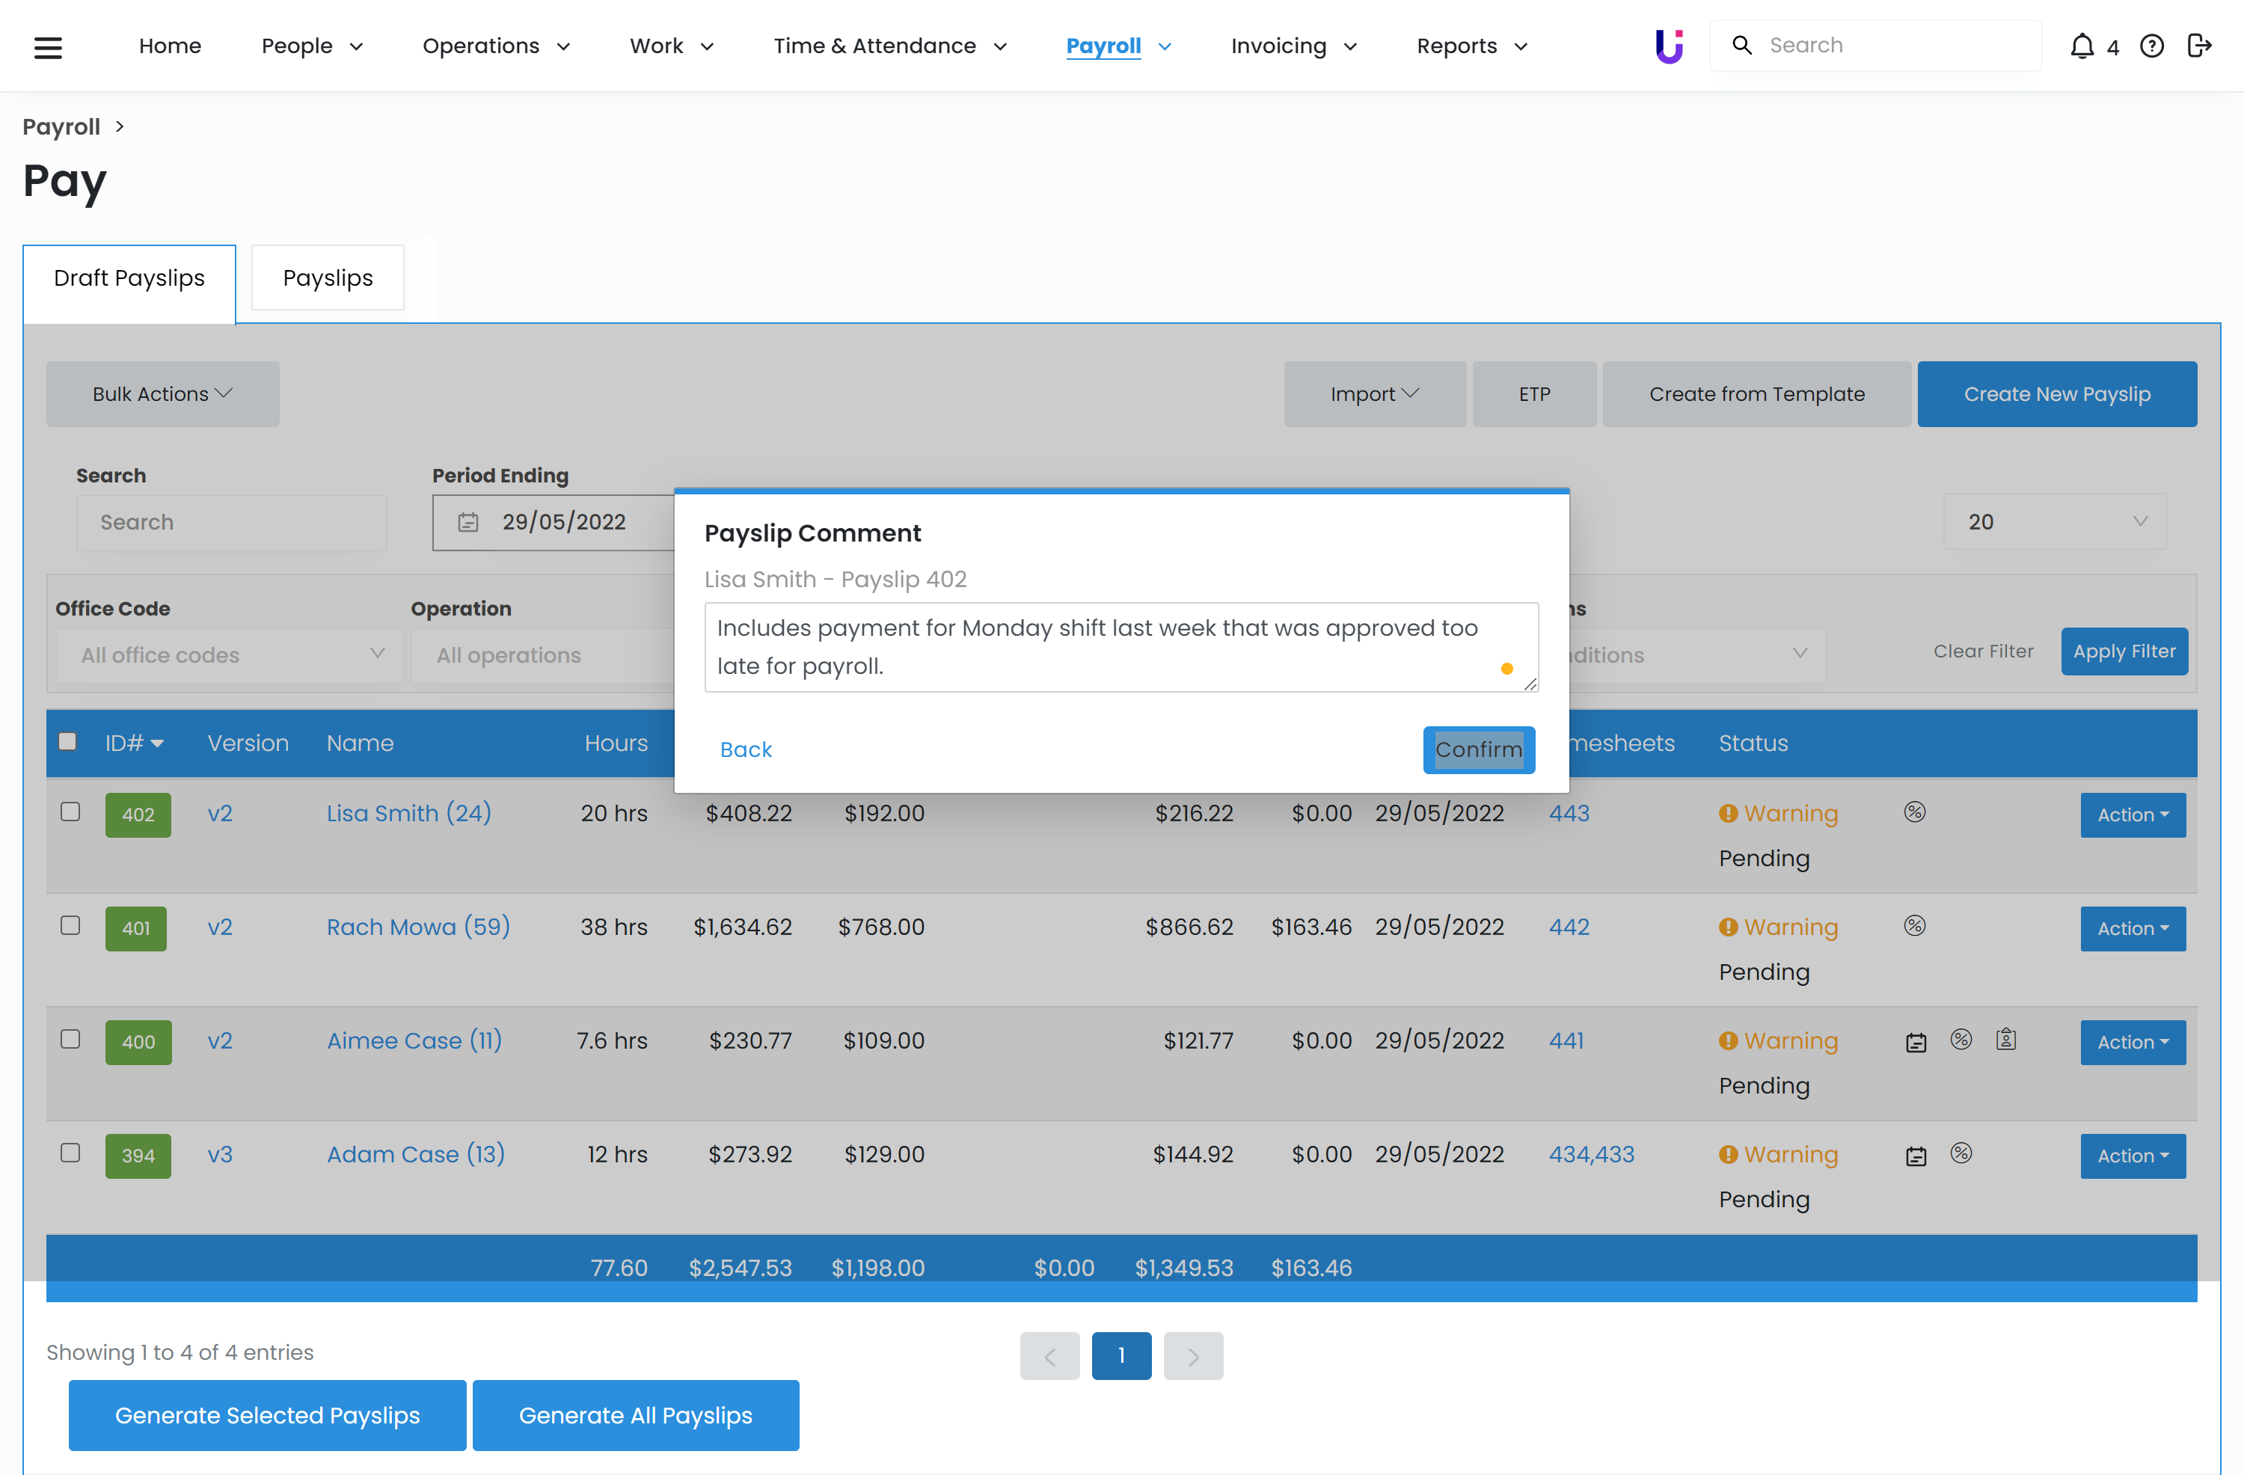Screen dimensions: 2244x1475
Task: Tick checkbox for payslip 401 row
Action: click(71, 925)
